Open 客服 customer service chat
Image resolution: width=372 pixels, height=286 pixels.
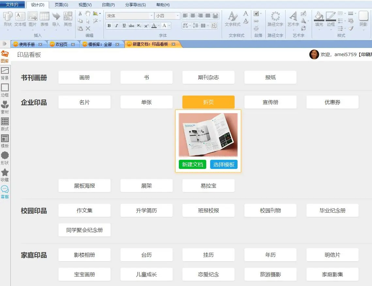pos(5,192)
